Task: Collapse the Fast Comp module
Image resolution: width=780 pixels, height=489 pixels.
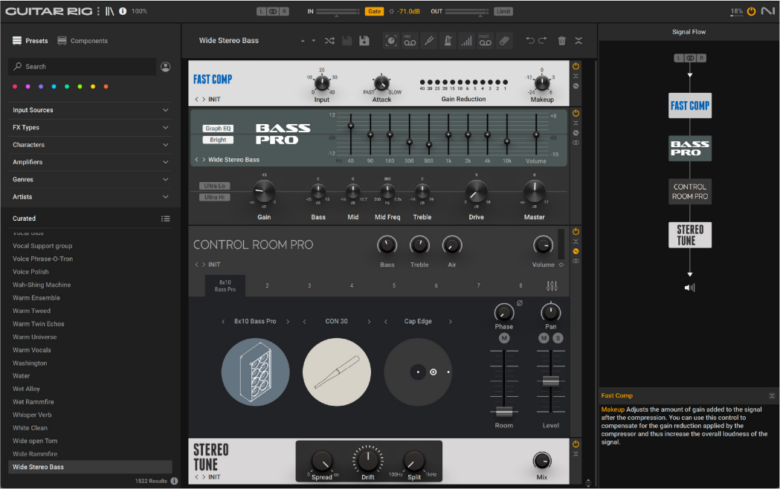Action: pos(576,76)
